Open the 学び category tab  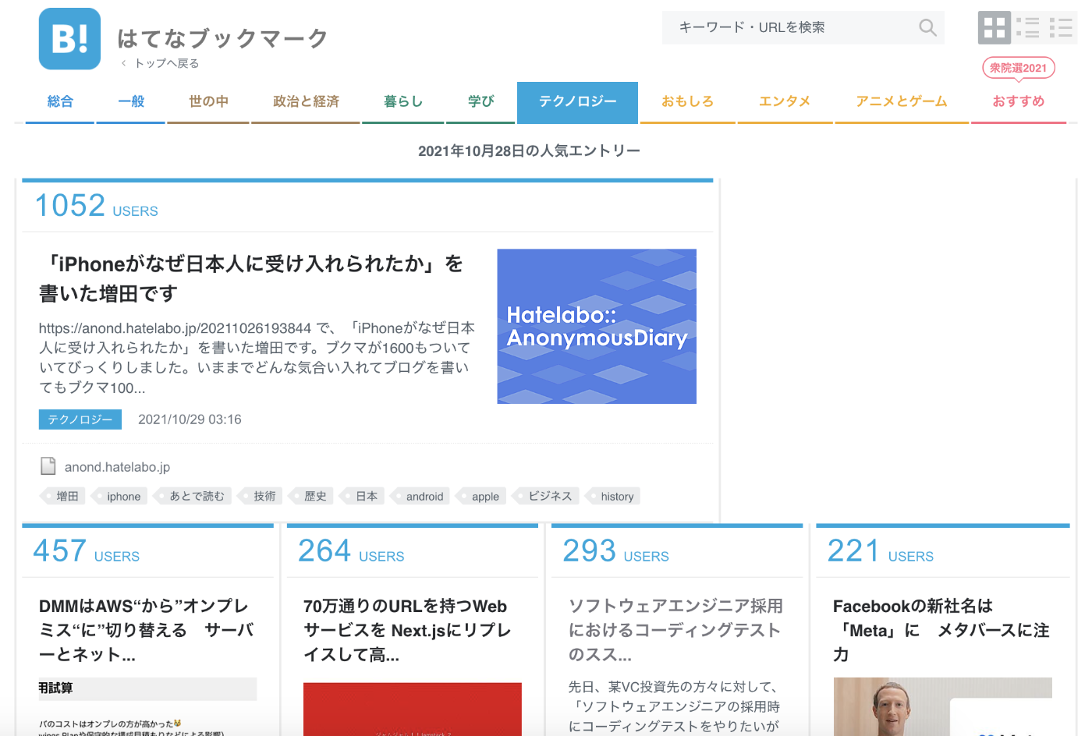pyautogui.click(x=480, y=102)
